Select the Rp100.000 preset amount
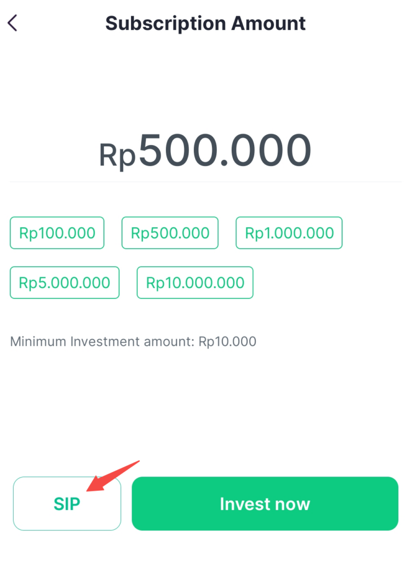Viewport: 407px width, 561px height. [57, 233]
